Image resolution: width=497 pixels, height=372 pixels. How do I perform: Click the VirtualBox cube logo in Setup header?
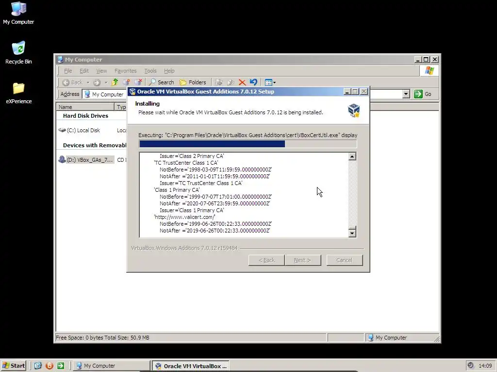pos(354,110)
